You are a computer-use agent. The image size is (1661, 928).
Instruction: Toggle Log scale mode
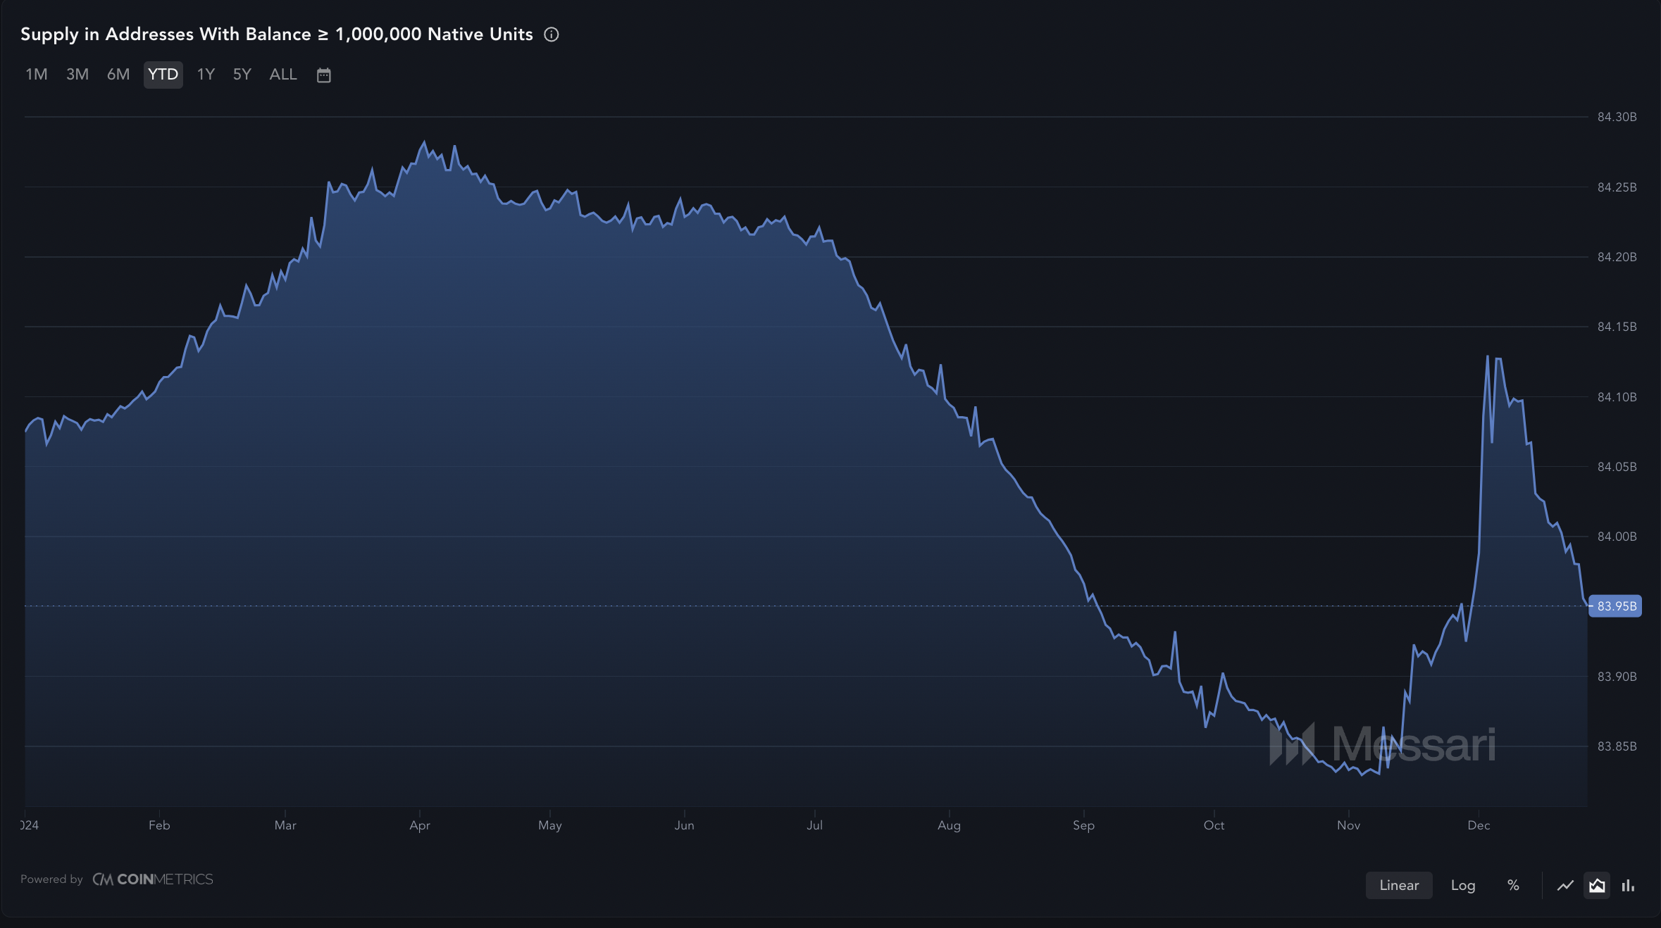[x=1462, y=886]
